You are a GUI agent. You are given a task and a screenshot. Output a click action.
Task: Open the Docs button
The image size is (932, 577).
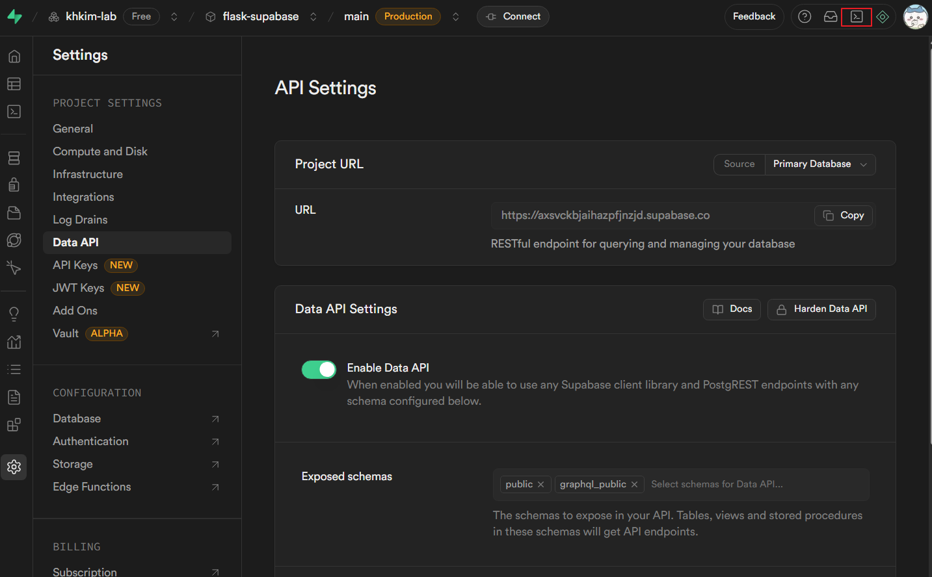732,309
